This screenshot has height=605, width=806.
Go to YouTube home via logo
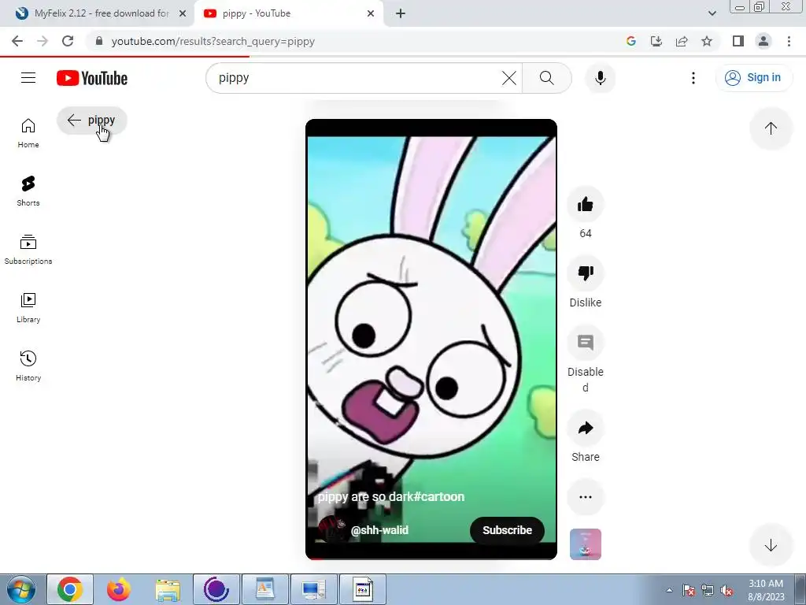click(x=92, y=78)
